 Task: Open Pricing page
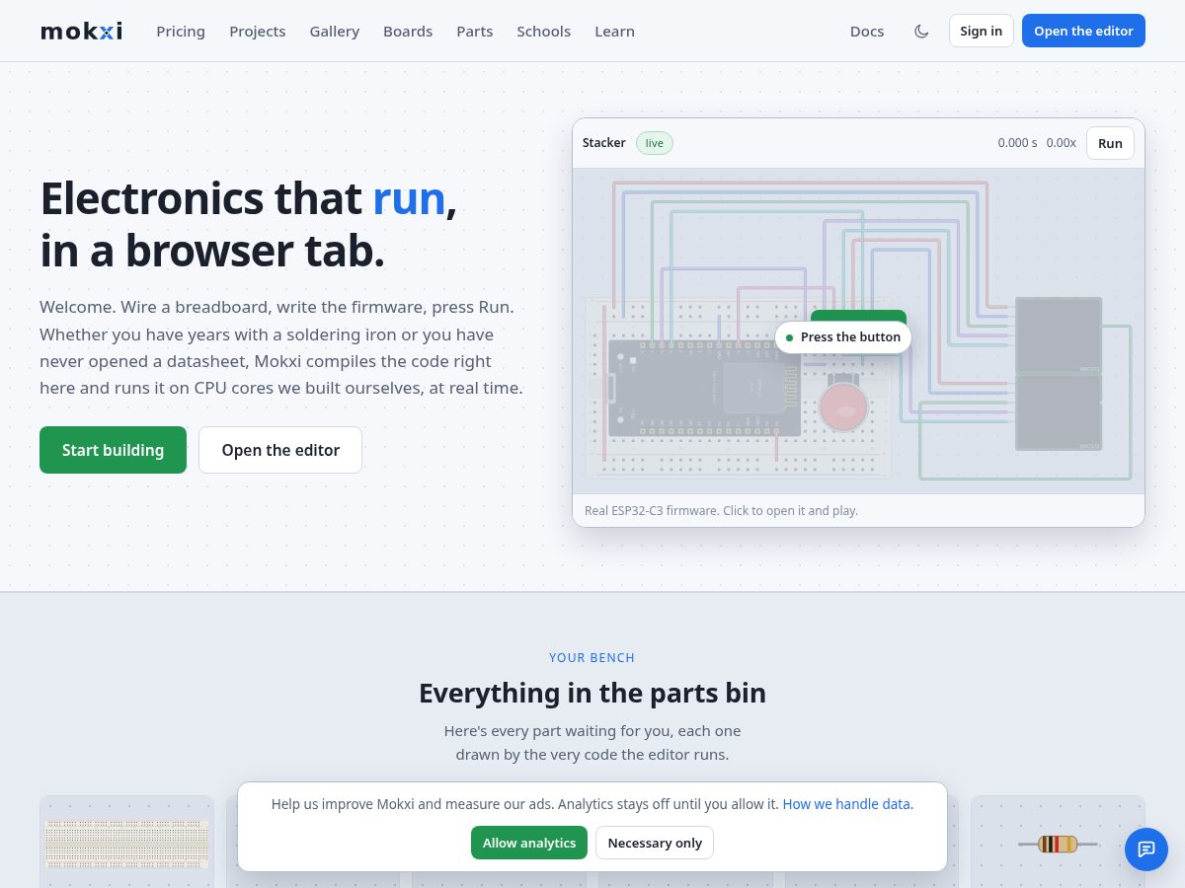click(181, 31)
